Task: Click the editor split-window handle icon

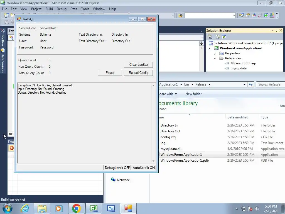Action: tap(202, 43)
